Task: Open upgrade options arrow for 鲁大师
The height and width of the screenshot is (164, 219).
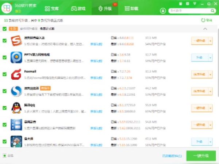Action: click(x=210, y=142)
